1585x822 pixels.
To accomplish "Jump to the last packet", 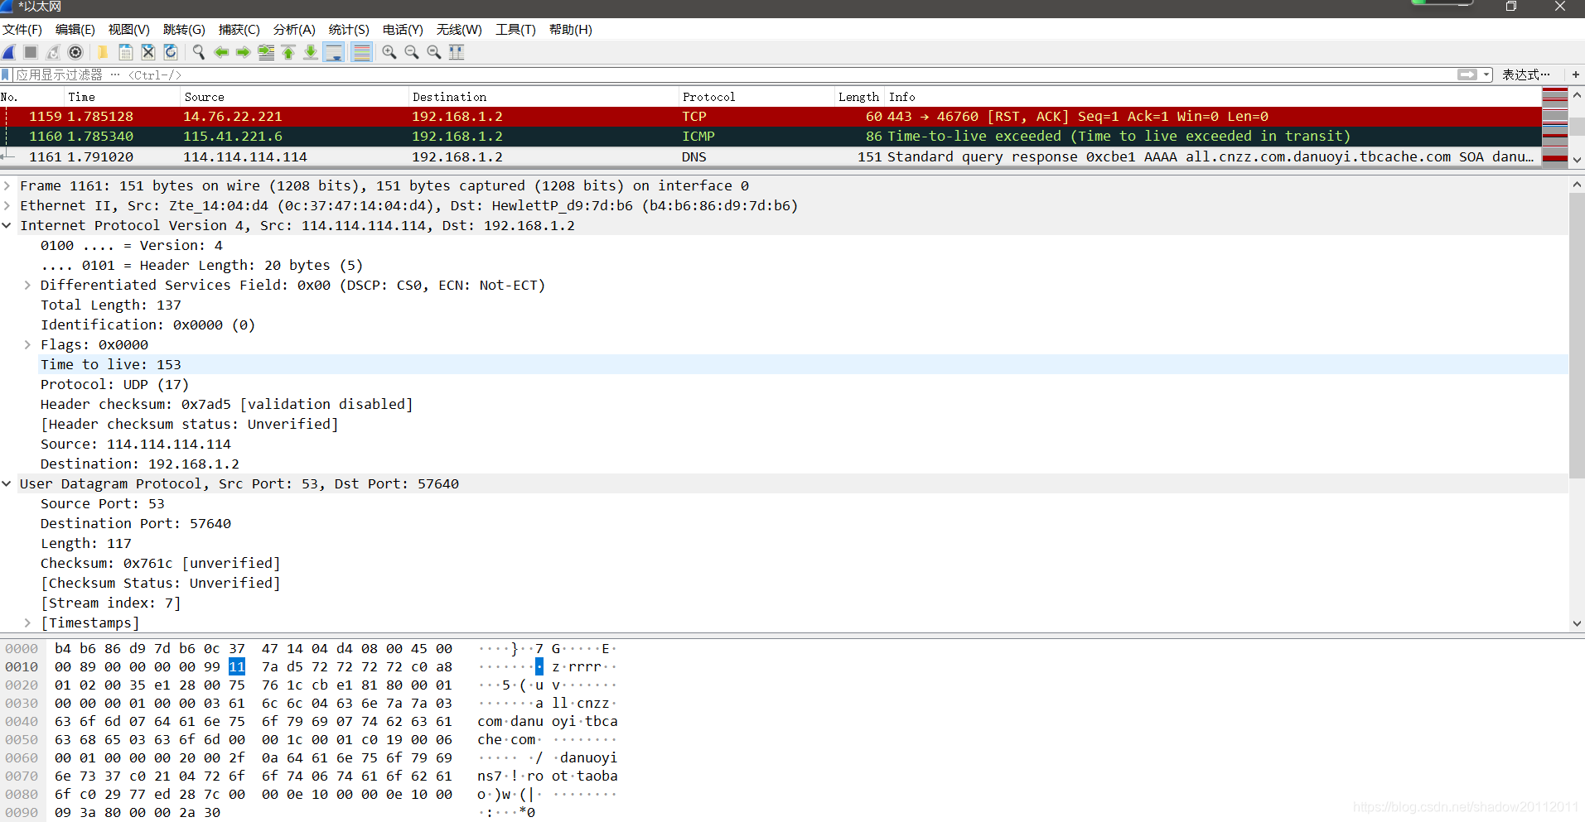I will (311, 52).
